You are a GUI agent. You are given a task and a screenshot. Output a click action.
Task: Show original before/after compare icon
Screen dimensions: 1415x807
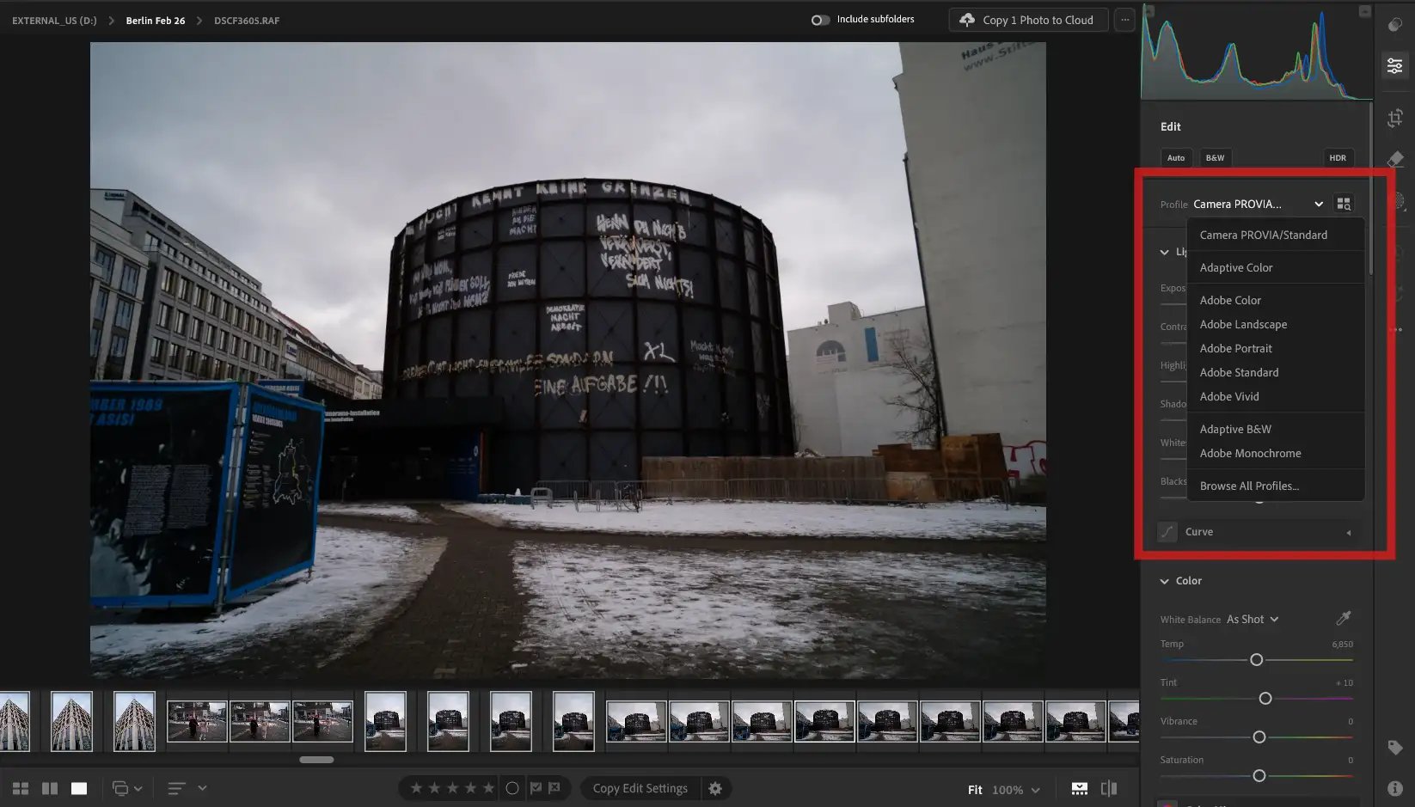point(1109,788)
